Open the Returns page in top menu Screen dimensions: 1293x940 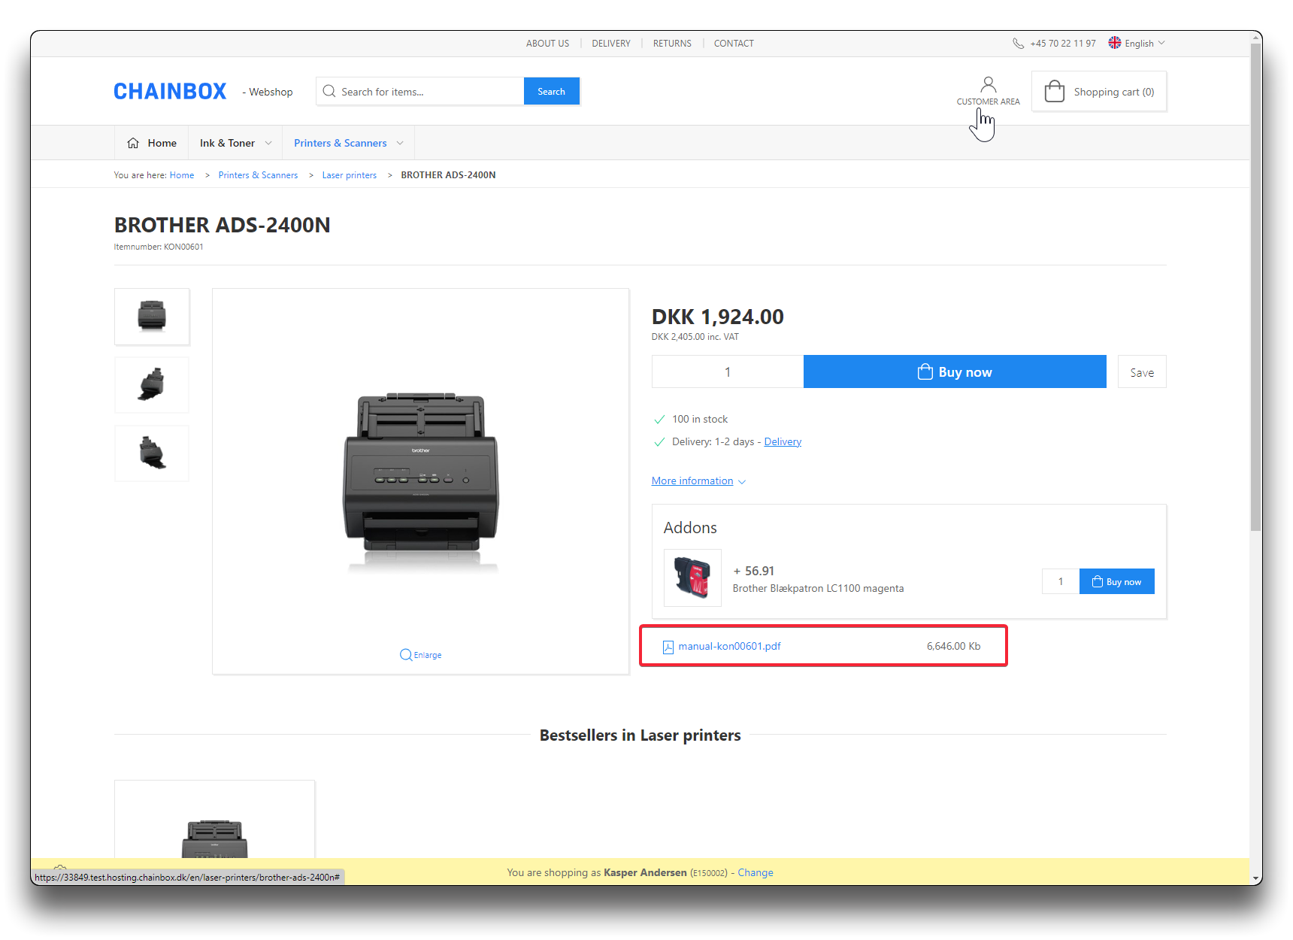coord(671,44)
